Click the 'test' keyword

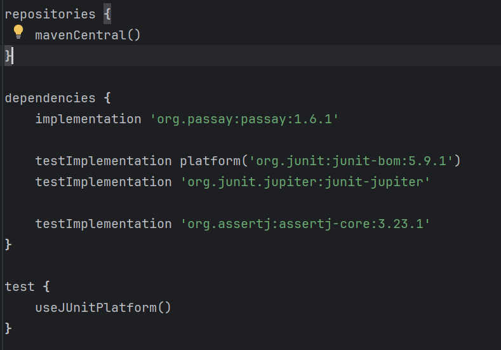(x=20, y=286)
